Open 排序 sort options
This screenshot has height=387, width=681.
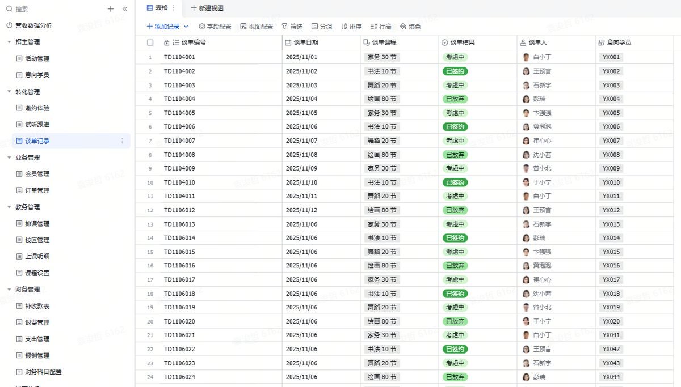[x=351, y=27]
